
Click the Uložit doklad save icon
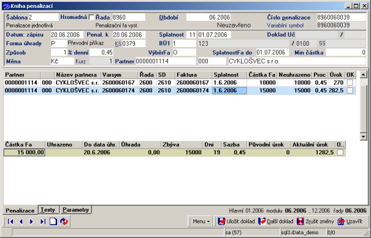click(x=221, y=221)
